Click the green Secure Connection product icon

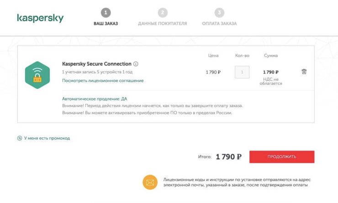(x=37, y=75)
